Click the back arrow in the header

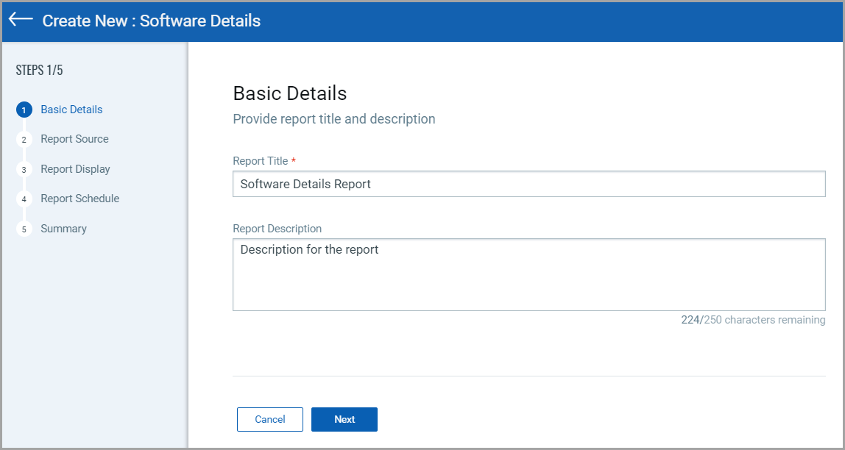[19, 20]
